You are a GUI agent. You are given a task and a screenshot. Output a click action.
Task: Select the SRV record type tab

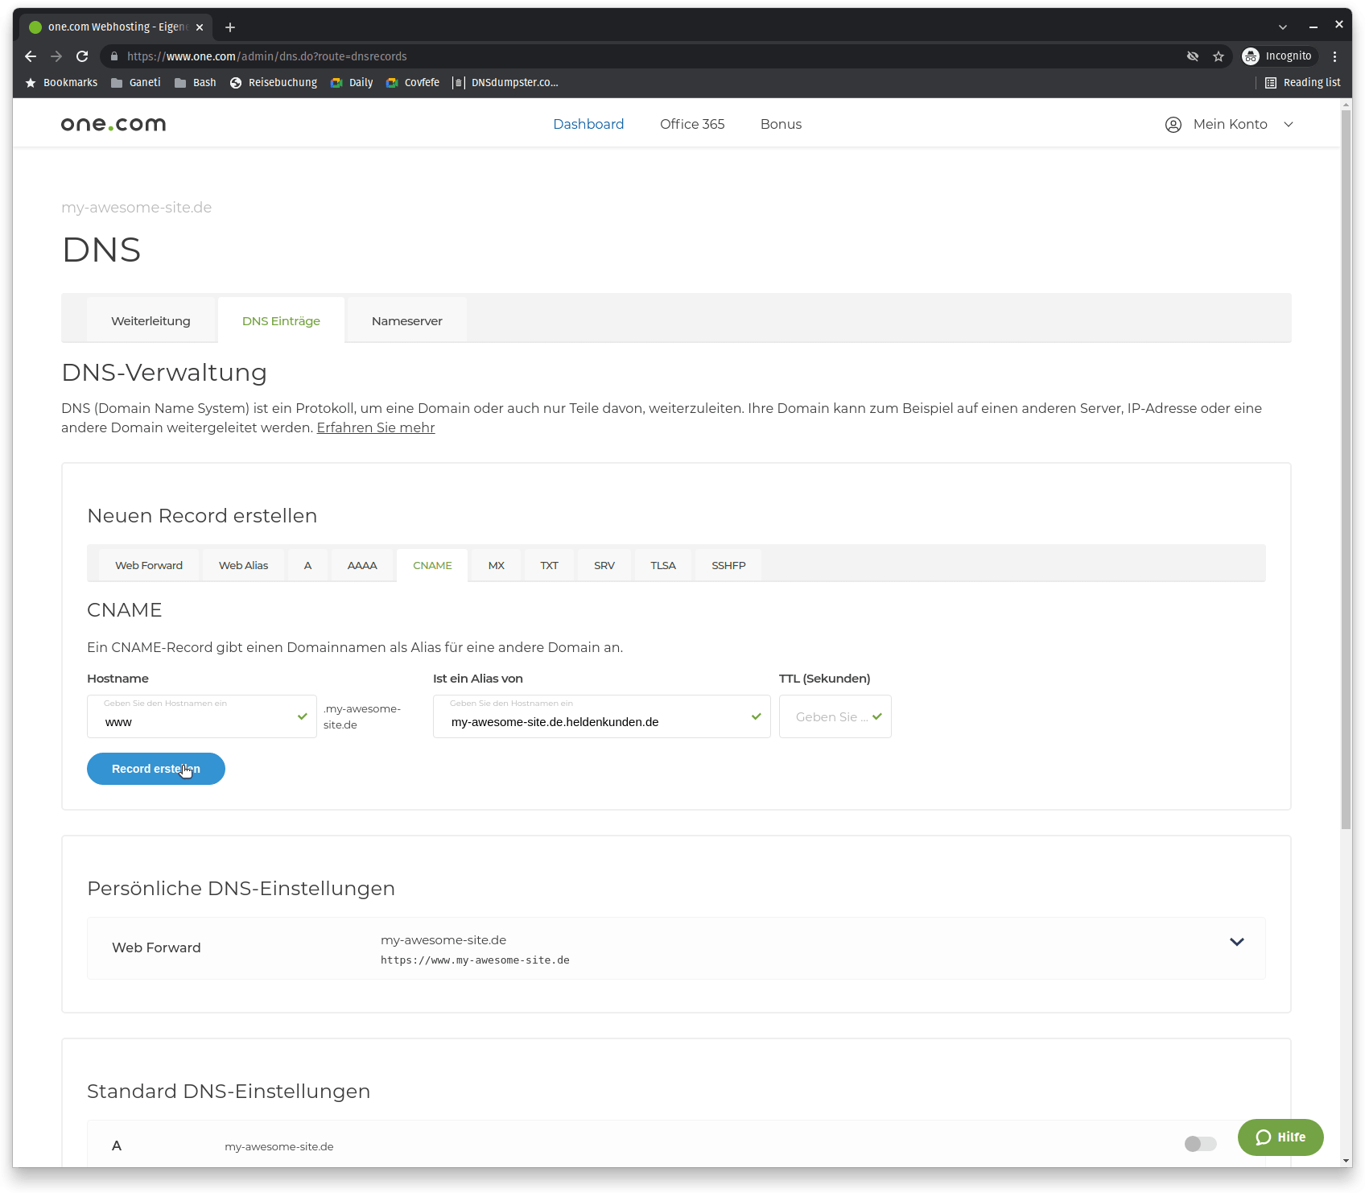coord(604,565)
